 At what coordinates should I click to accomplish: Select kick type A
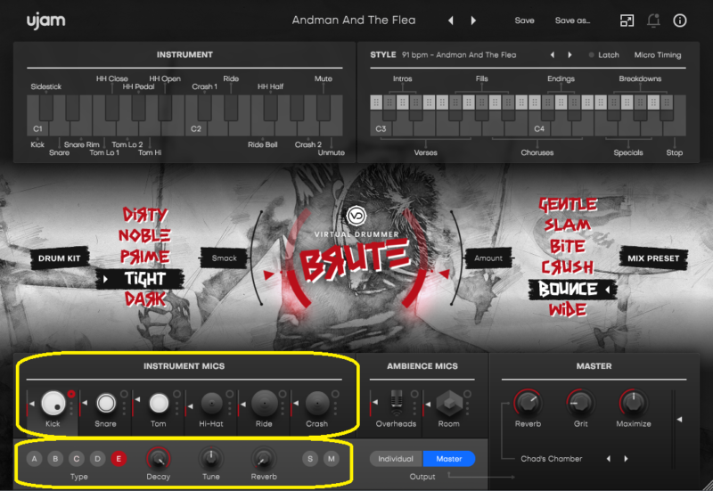pyautogui.click(x=34, y=459)
